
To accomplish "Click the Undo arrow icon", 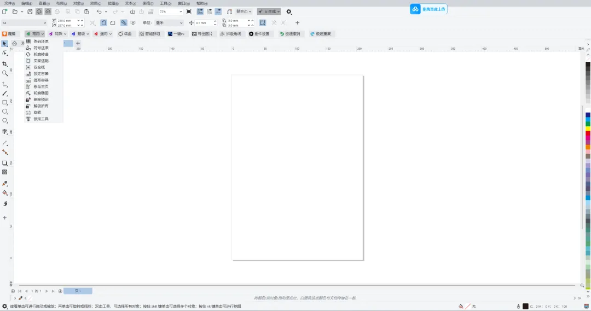I will click(99, 11).
